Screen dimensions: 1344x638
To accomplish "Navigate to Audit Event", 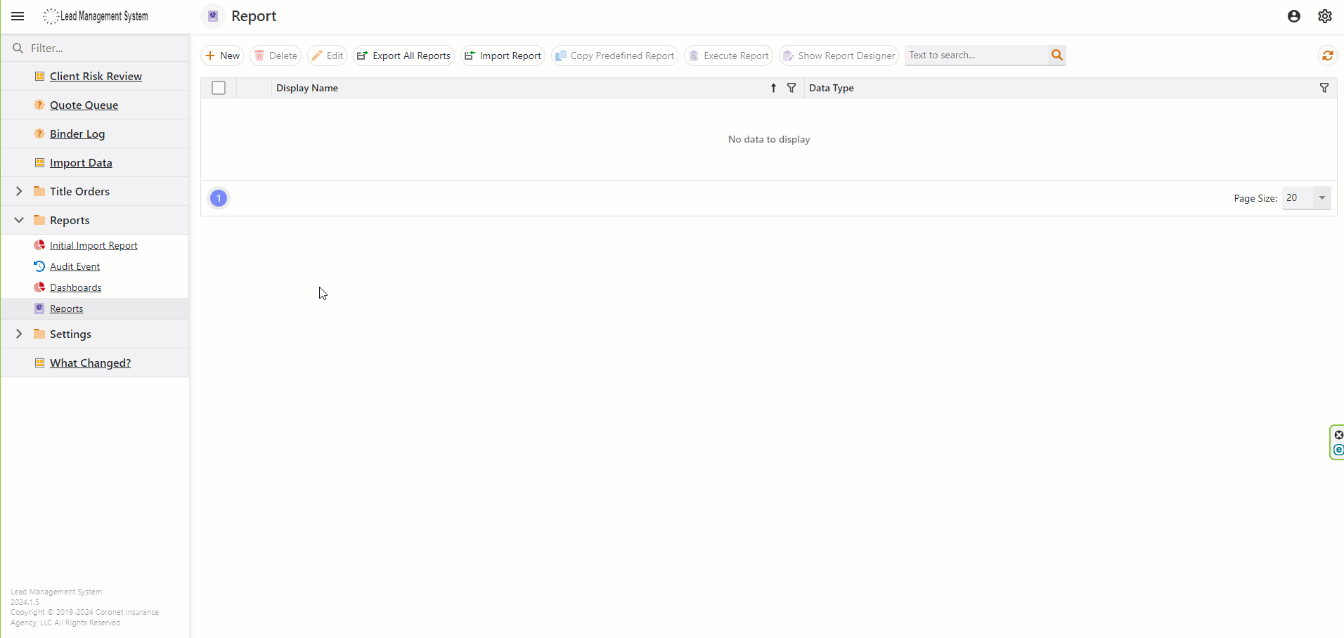I will point(75,266).
